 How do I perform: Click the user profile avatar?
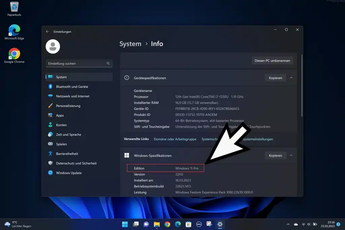pos(53,46)
